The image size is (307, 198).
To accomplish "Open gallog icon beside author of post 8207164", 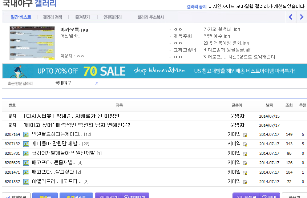I will [x=245, y=135].
